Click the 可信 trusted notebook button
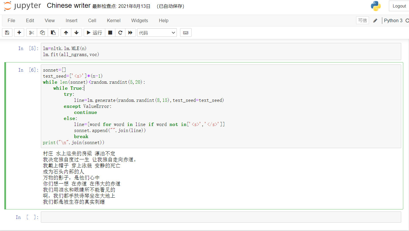Viewport: 409px width, 231px height. point(362,20)
